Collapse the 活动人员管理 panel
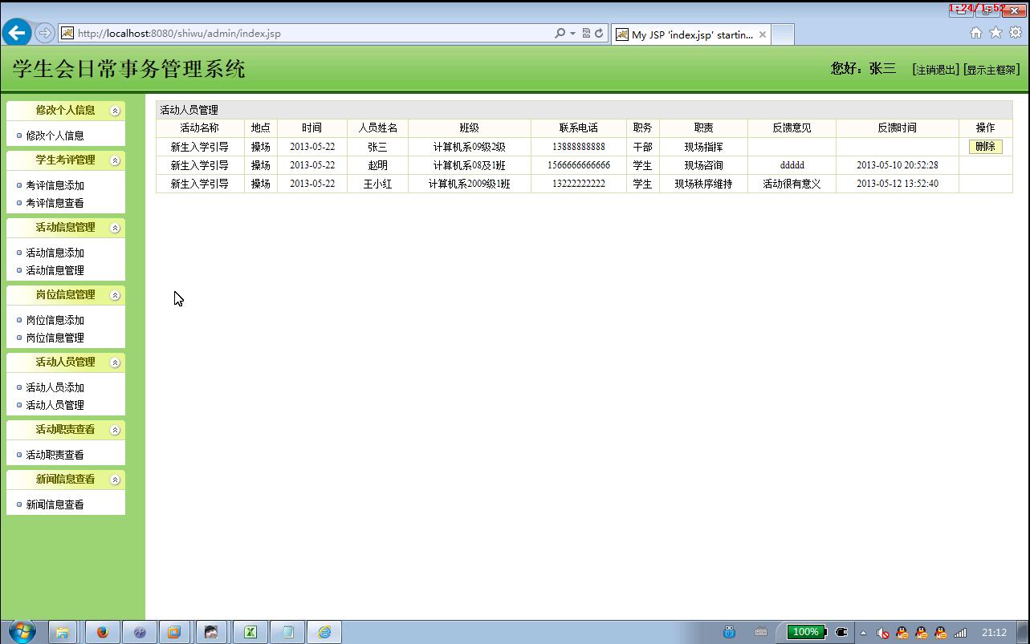 point(115,363)
